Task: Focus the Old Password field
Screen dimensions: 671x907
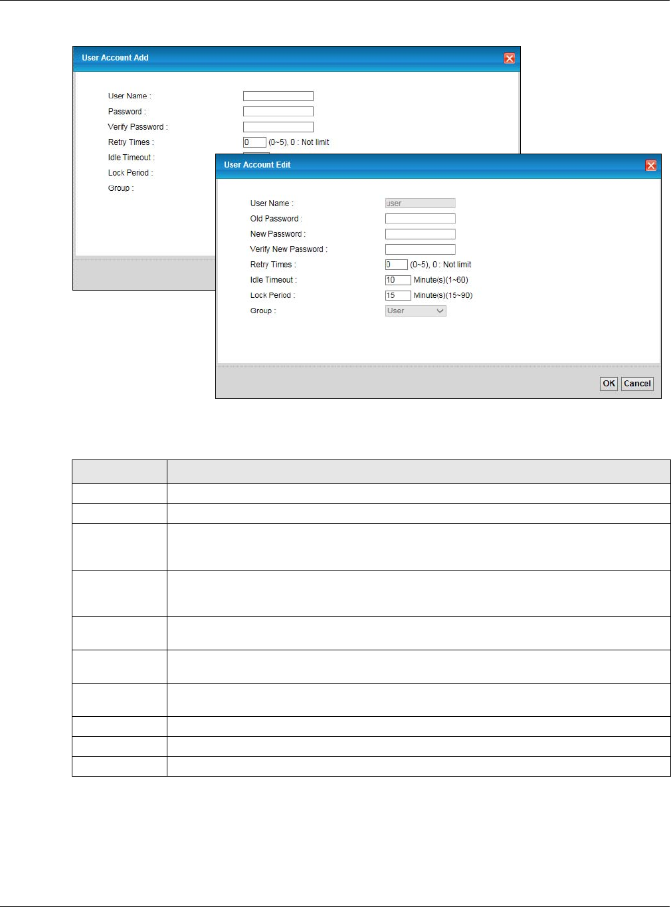Action: point(421,219)
